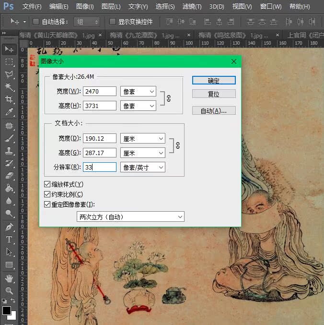The image size is (324, 325).
Task: Click the 确定 button
Action: point(214,81)
